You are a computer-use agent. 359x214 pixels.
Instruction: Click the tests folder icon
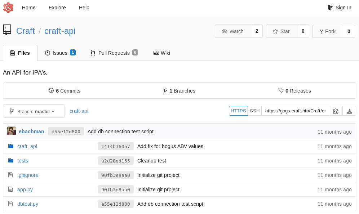11,160
